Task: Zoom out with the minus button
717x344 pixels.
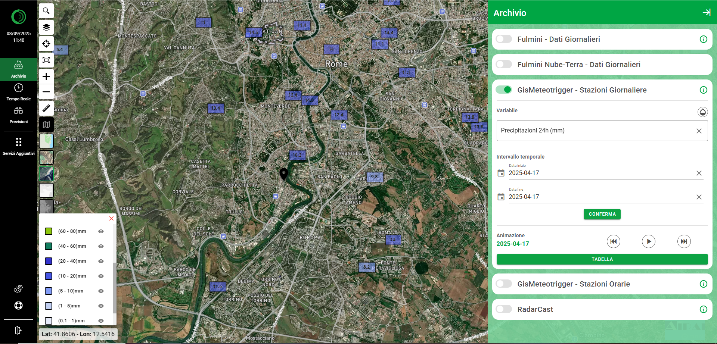Action: click(46, 92)
